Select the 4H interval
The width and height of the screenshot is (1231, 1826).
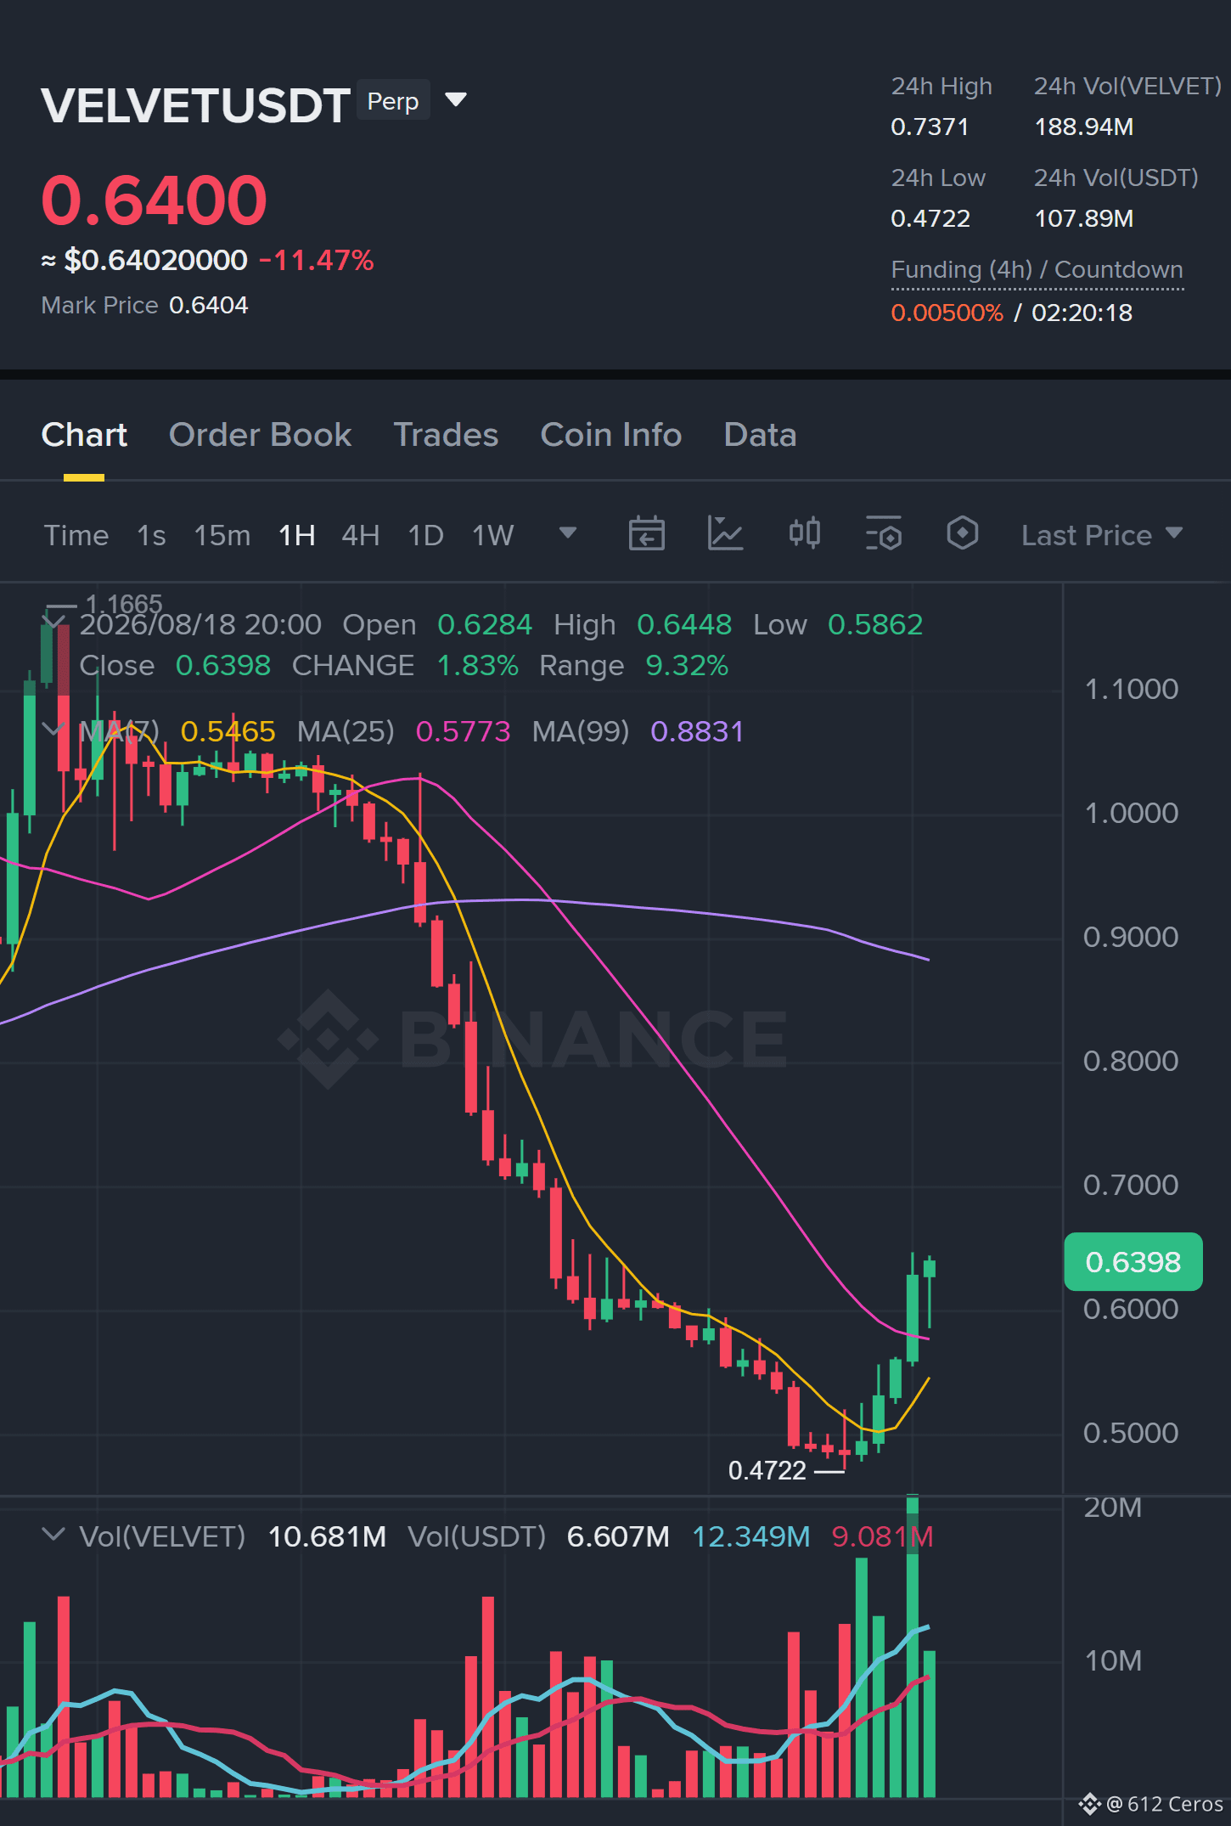click(x=361, y=535)
